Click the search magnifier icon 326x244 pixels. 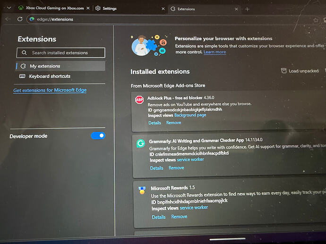tap(24, 52)
